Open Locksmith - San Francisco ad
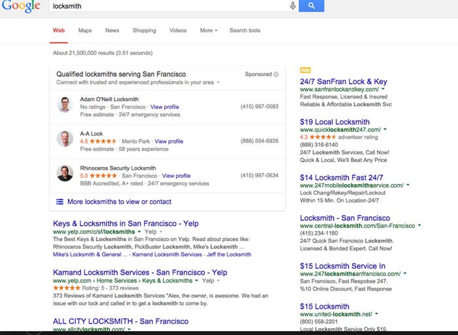 (345, 218)
